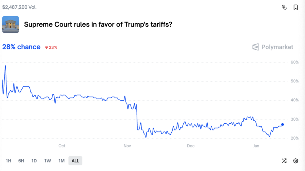Image resolution: width=305 pixels, height=171 pixels.
Task: Click the Polymarket brand name
Action: (x=277, y=47)
